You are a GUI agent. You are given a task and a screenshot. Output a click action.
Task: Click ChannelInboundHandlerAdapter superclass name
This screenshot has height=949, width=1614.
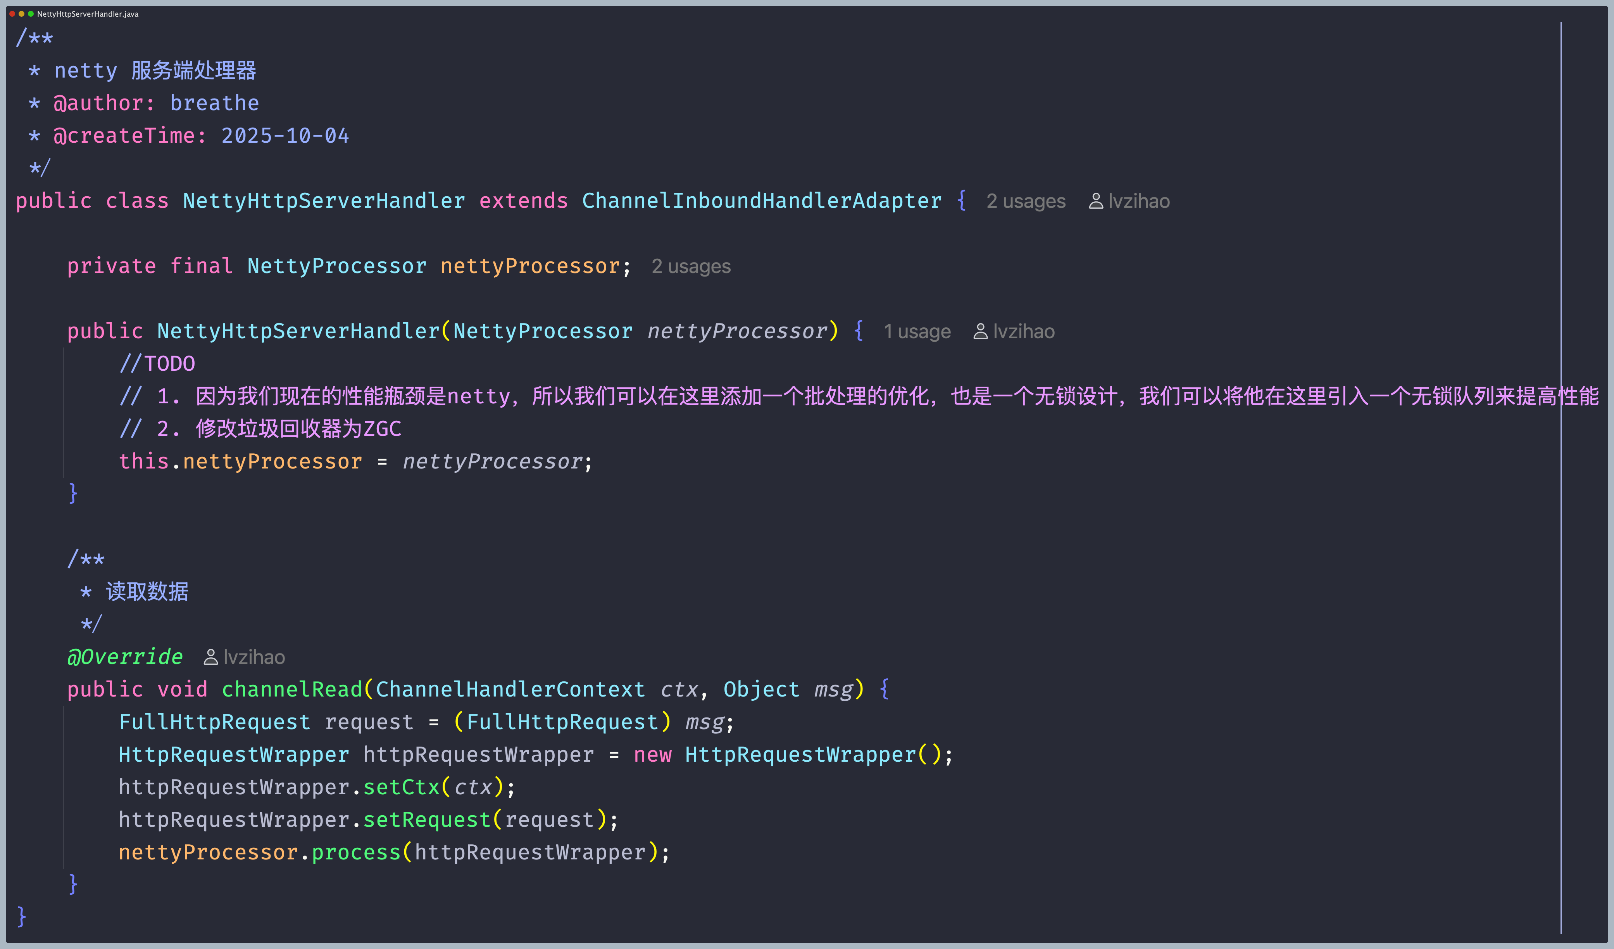coord(762,201)
